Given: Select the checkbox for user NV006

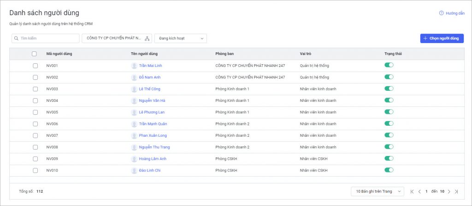Looking at the screenshot, I should 35,124.
